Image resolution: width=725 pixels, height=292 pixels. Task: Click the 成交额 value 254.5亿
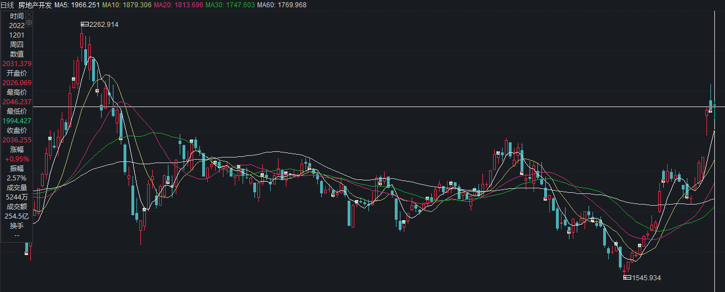17,216
